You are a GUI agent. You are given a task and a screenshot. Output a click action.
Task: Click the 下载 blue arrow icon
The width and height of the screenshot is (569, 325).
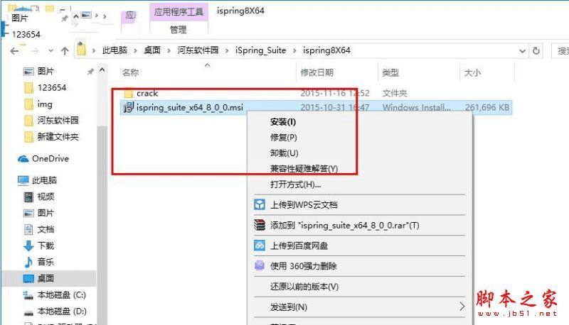[28, 246]
